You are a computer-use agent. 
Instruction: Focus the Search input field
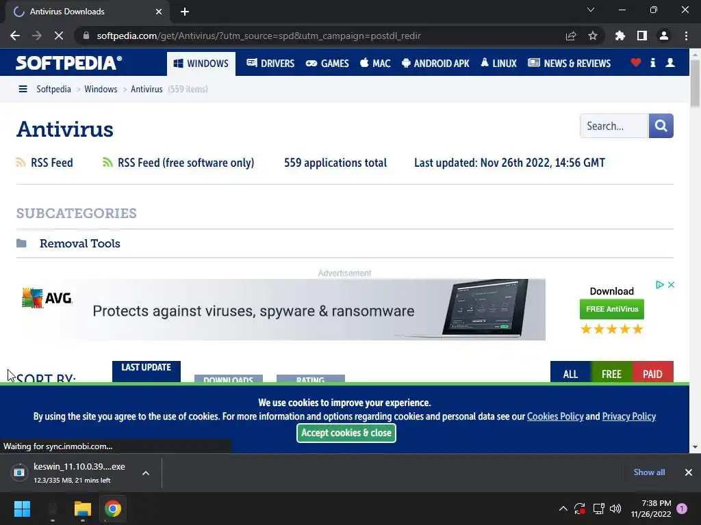(614, 126)
